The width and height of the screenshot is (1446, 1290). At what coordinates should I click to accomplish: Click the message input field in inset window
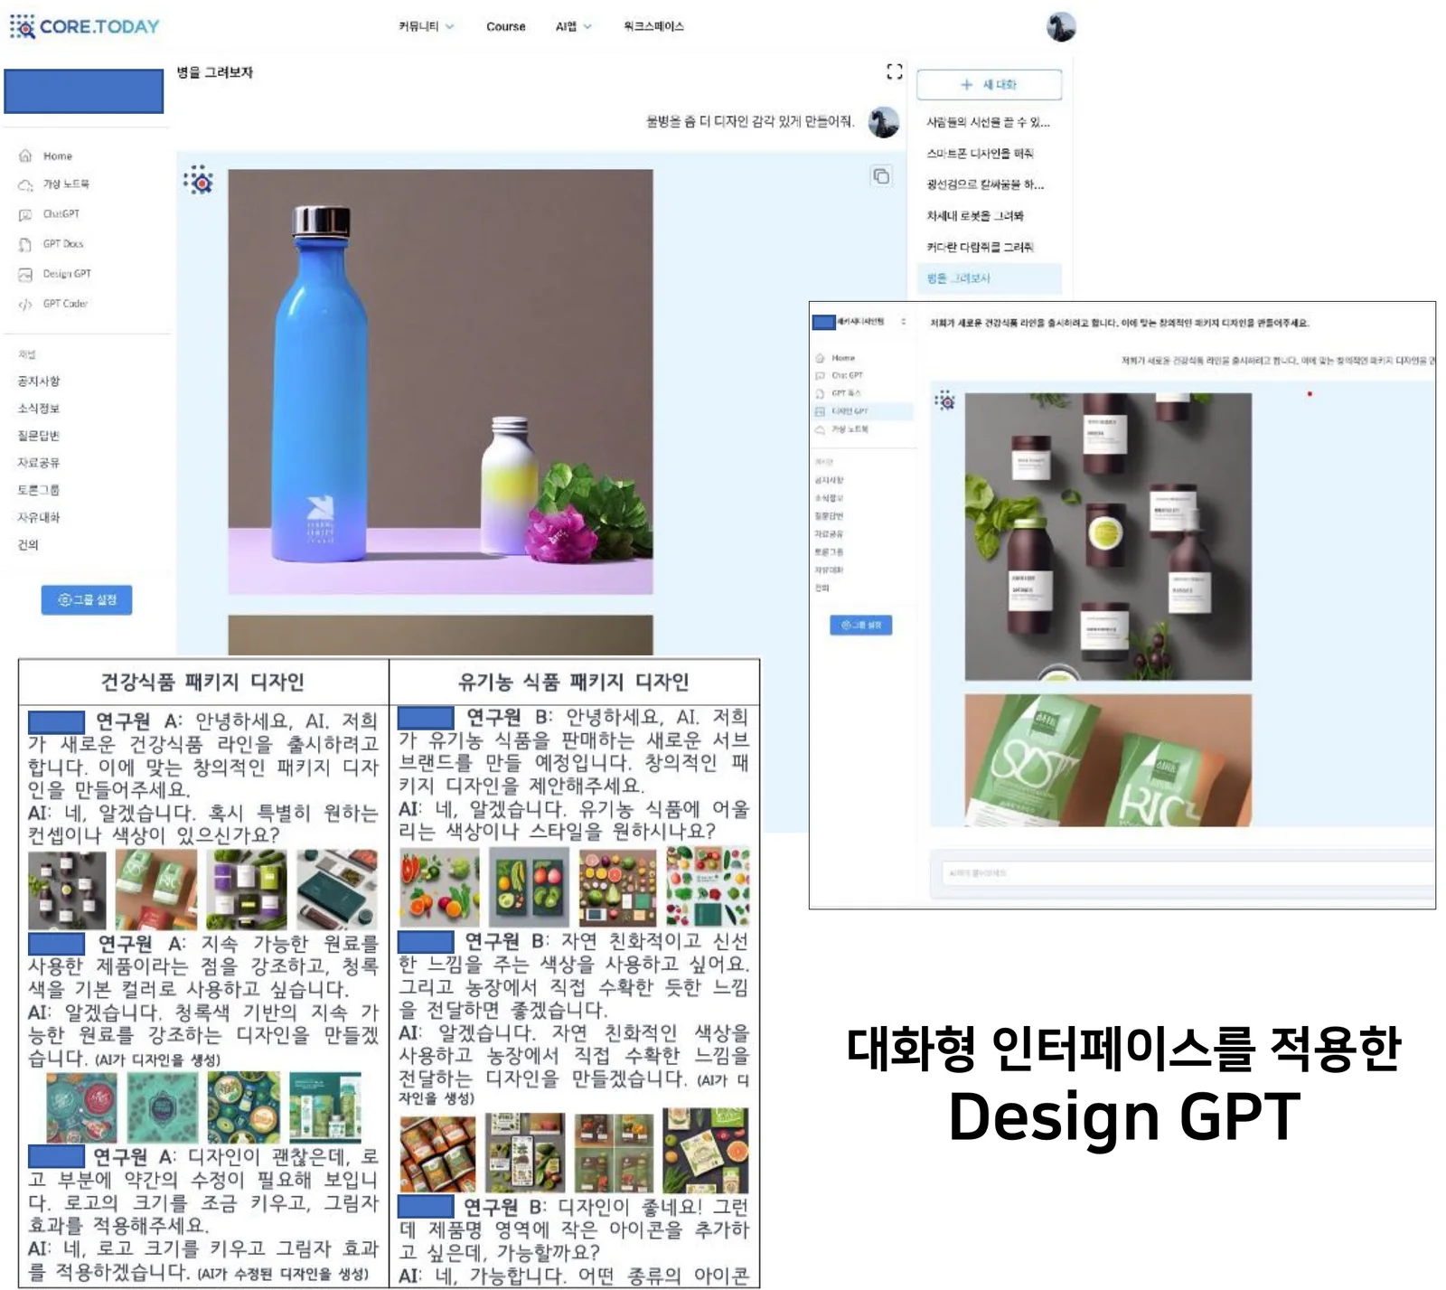1188,873
